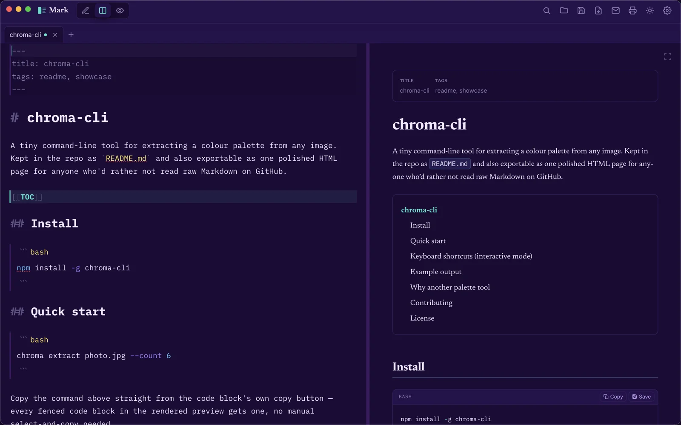Copy the BASH code block
Image resolution: width=681 pixels, height=425 pixels.
point(613,397)
